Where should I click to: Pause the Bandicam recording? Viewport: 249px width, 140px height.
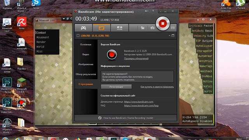pos(173,28)
